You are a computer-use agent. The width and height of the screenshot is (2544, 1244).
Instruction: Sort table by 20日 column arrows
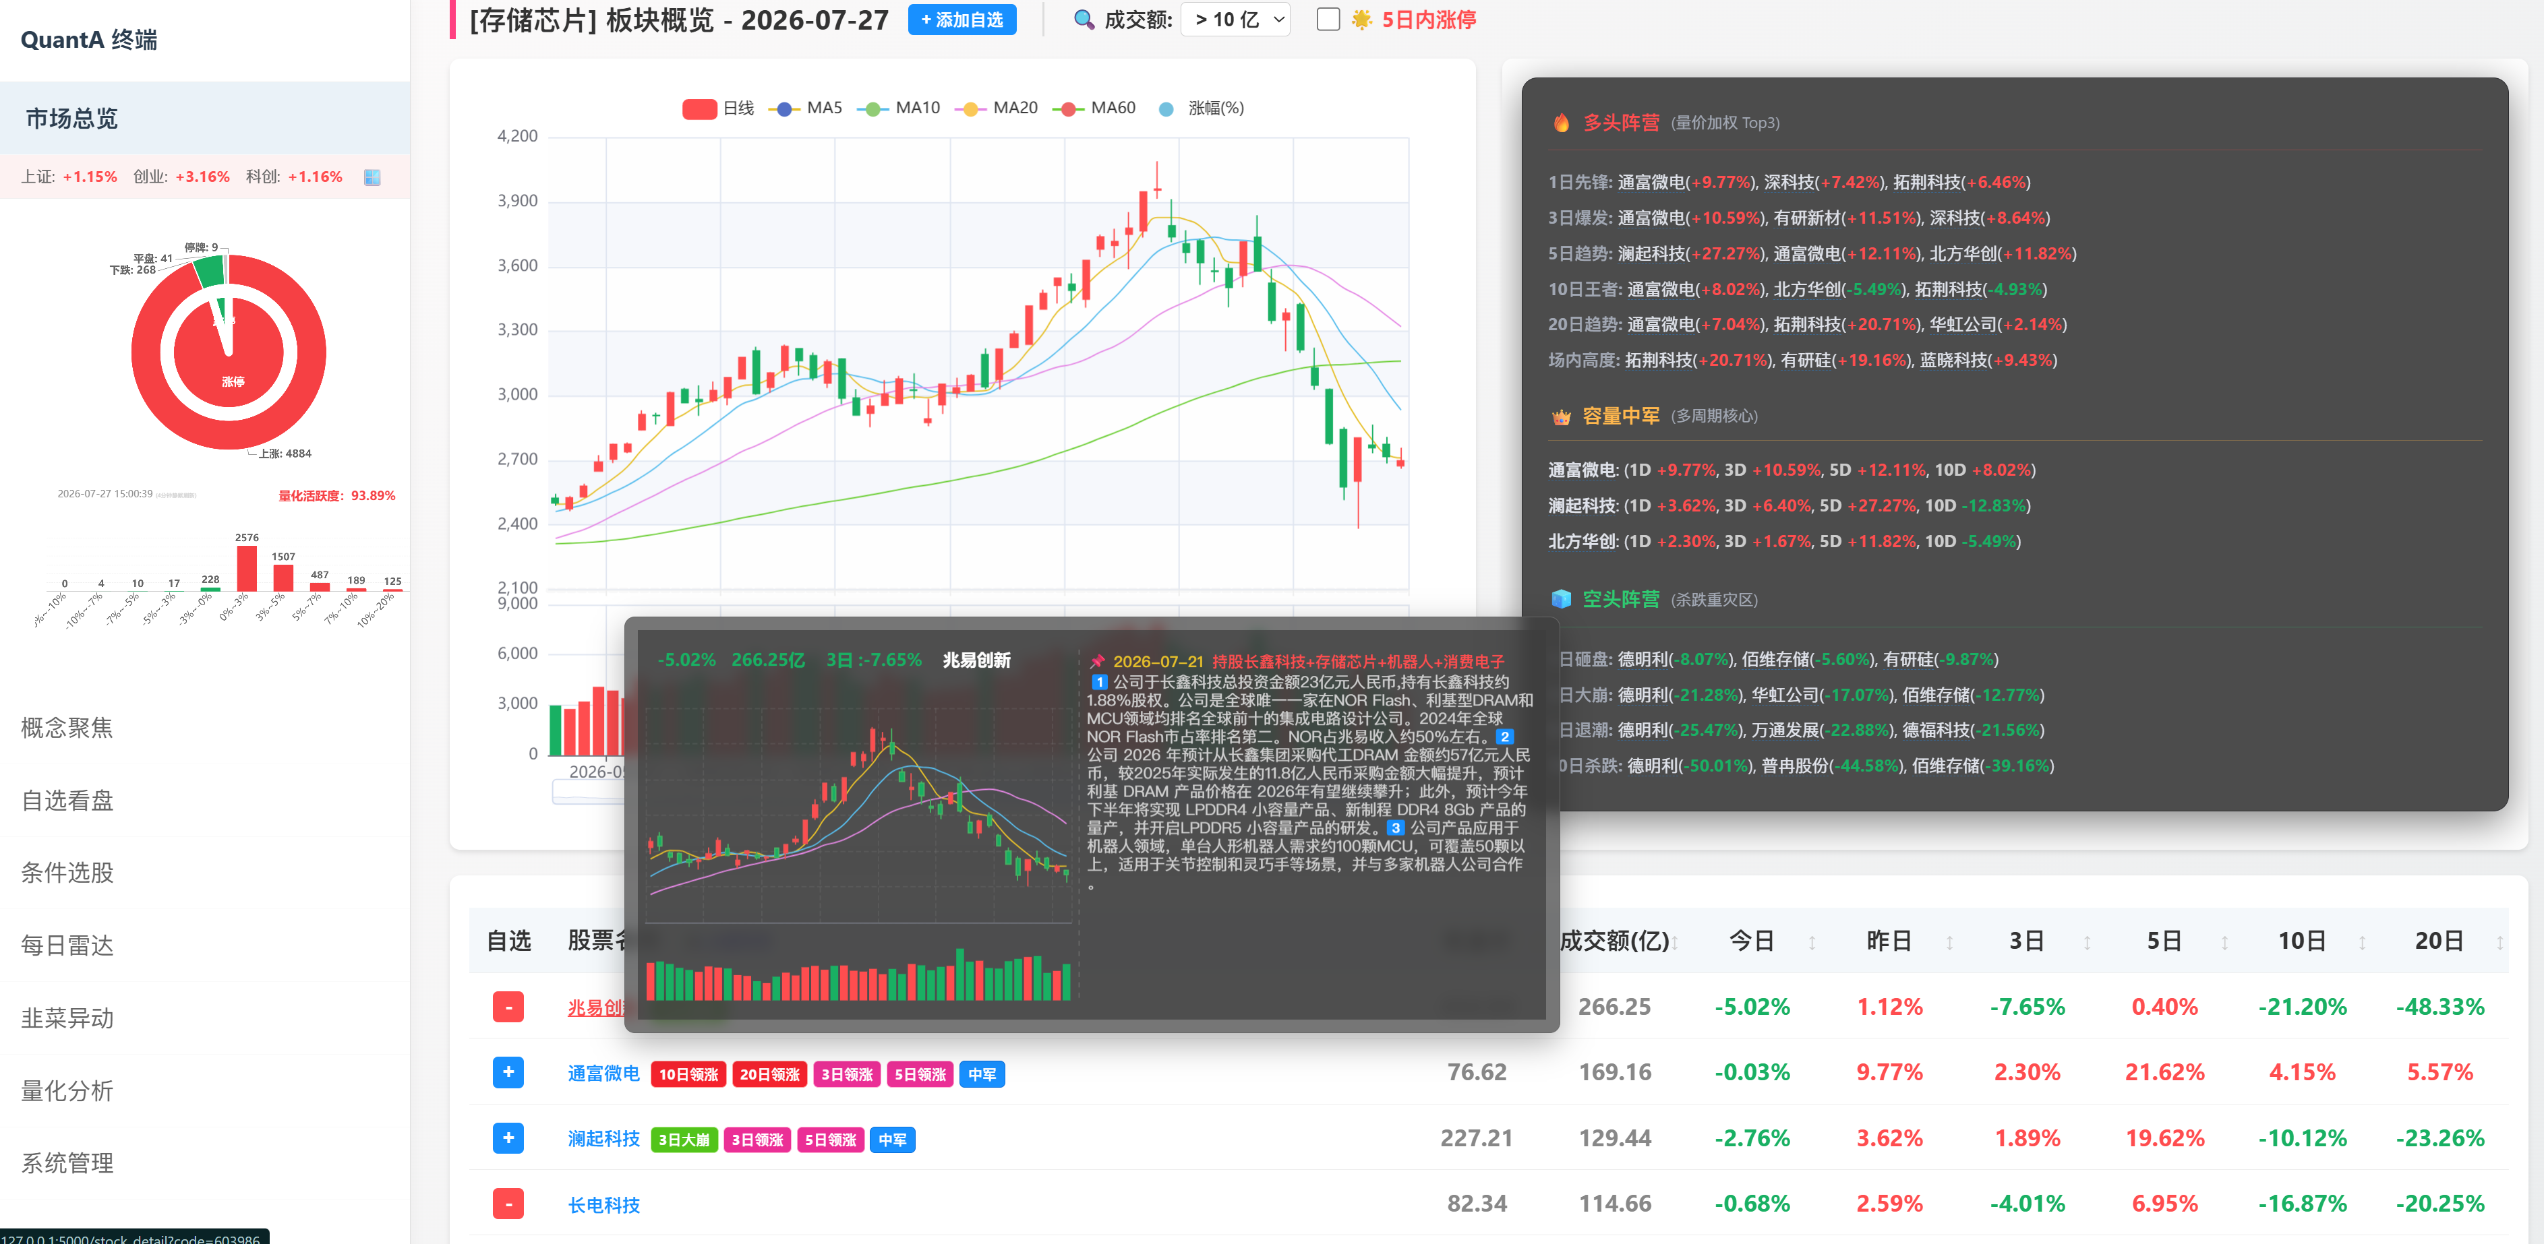pos(2499,943)
